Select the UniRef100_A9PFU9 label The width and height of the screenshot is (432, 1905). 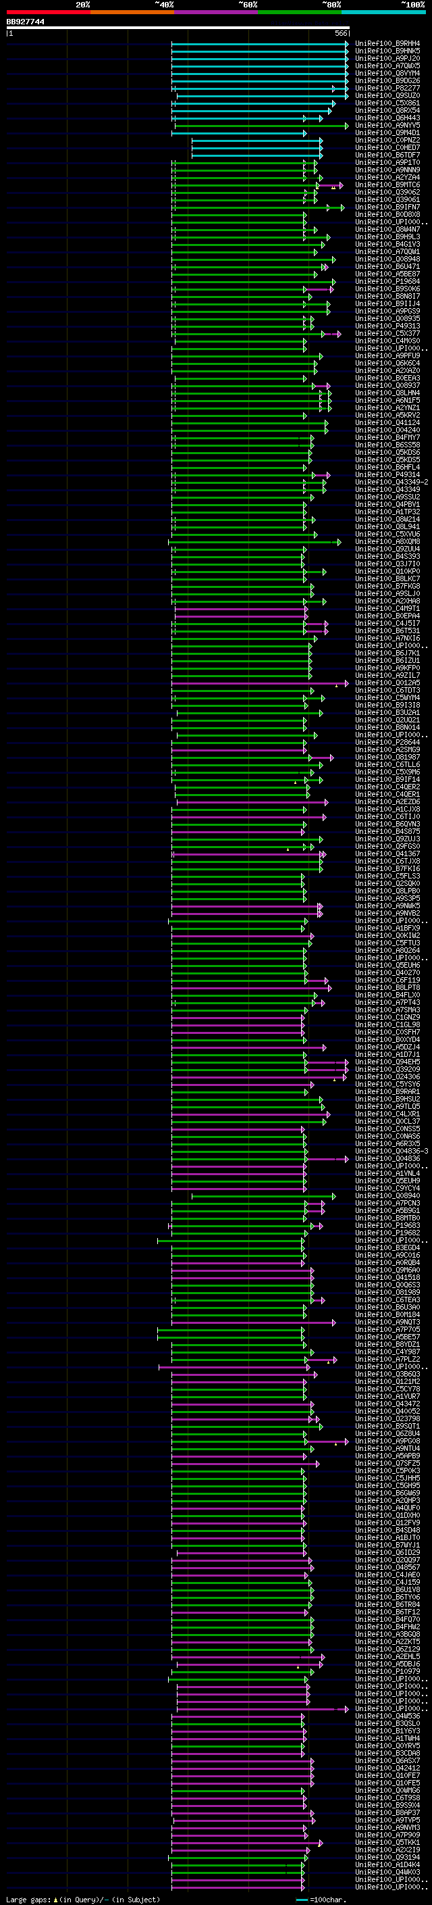pyautogui.click(x=387, y=355)
